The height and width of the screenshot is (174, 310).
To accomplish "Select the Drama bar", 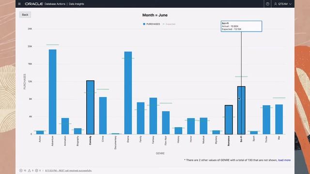I will pyautogui.click(x=128, y=93).
